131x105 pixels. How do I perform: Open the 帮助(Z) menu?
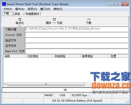click(x=58, y=9)
